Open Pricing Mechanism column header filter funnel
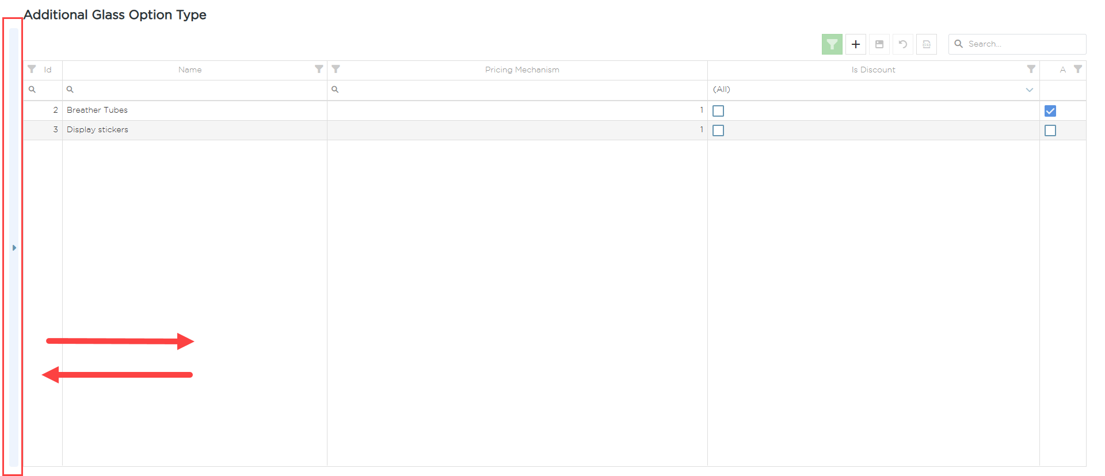Image resolution: width=1105 pixels, height=476 pixels. click(336, 69)
